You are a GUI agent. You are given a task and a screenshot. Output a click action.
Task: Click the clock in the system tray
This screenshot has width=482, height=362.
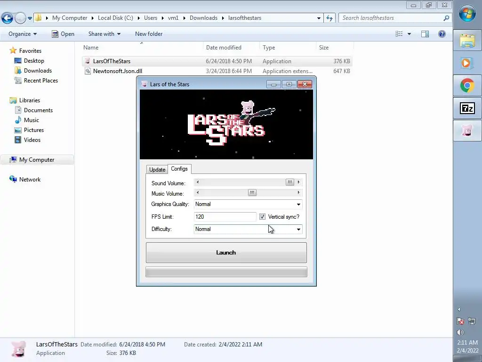point(467,346)
